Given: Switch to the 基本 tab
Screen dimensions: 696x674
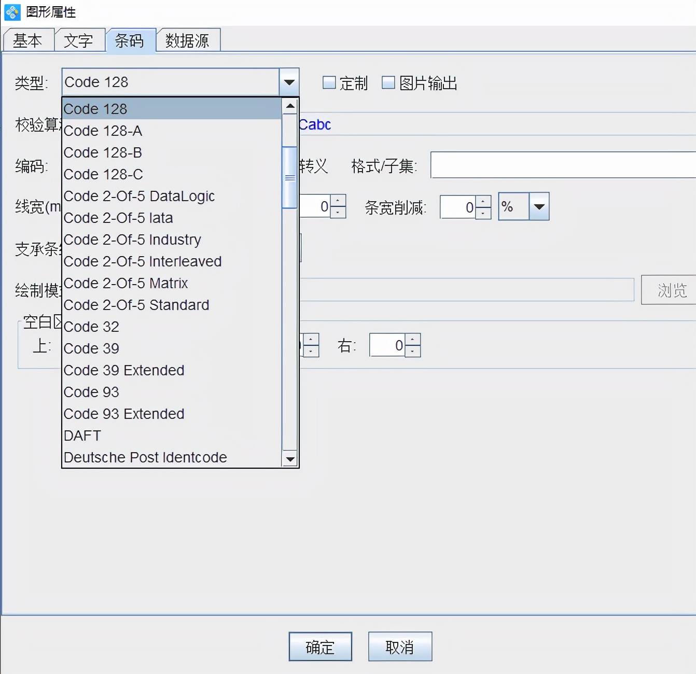Looking at the screenshot, I should click(27, 40).
